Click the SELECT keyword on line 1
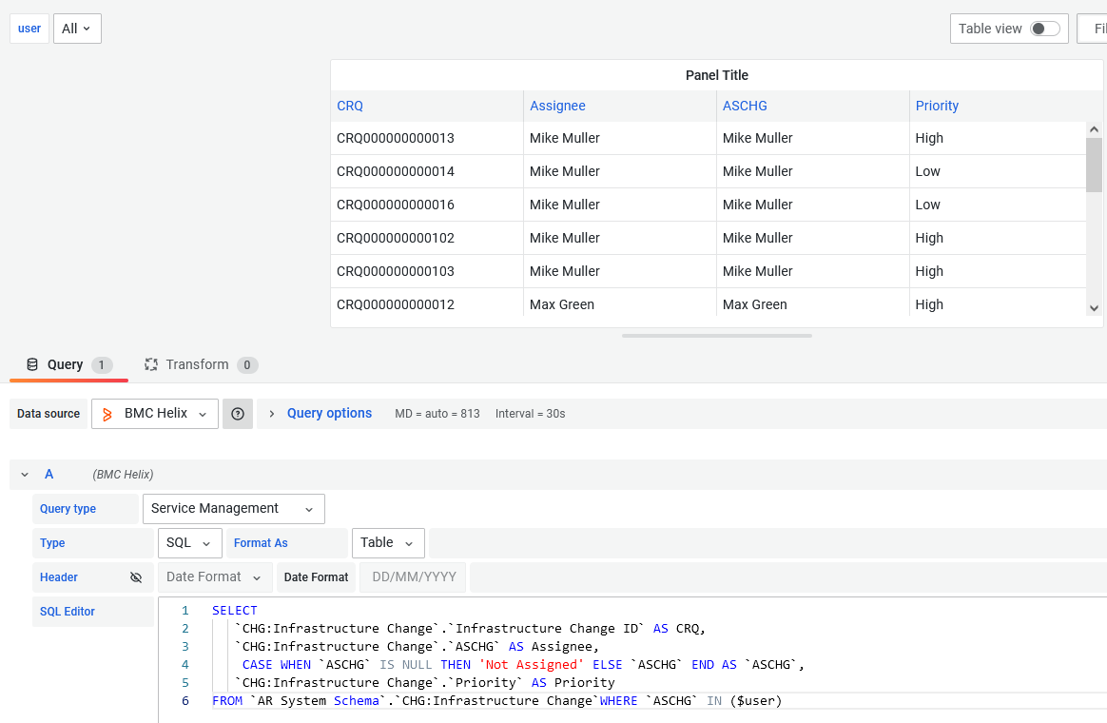The image size is (1107, 723). [234, 610]
